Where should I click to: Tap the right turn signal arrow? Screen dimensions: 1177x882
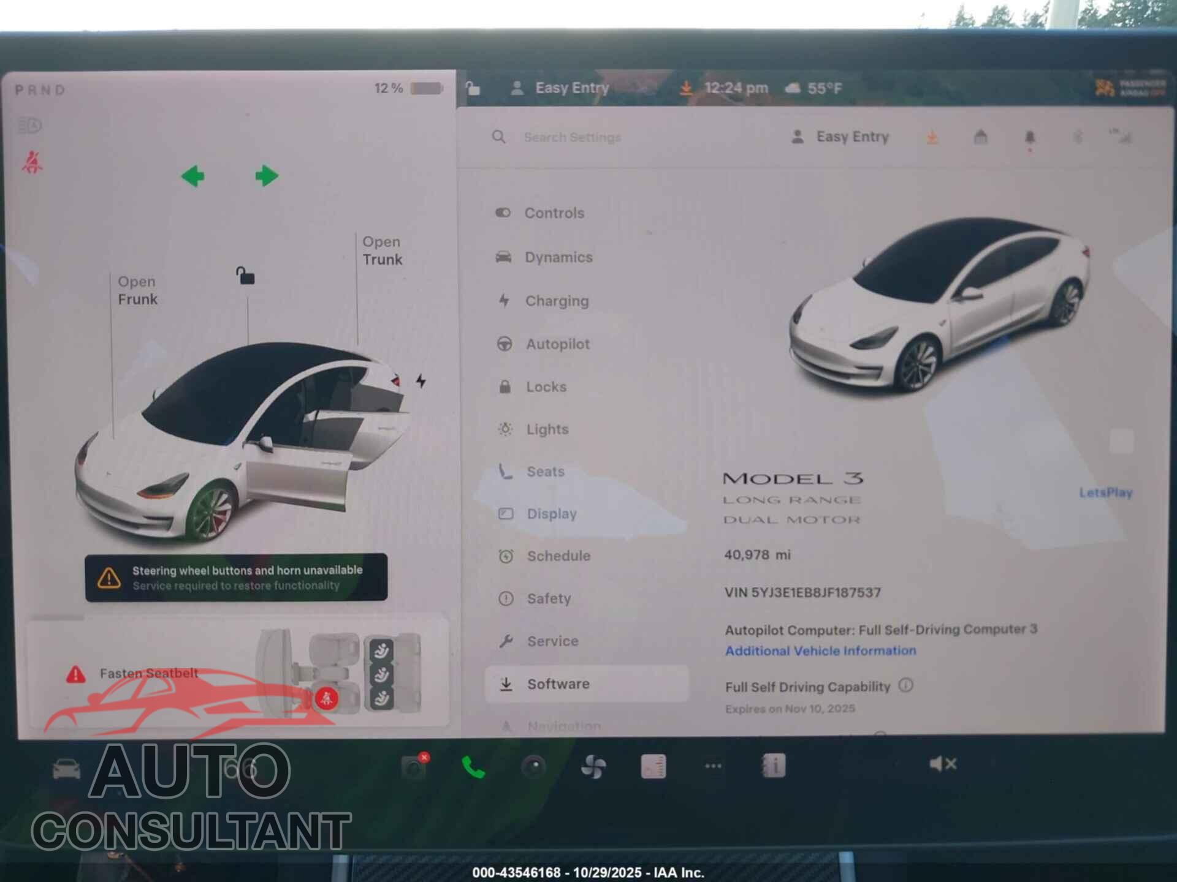coord(267,176)
